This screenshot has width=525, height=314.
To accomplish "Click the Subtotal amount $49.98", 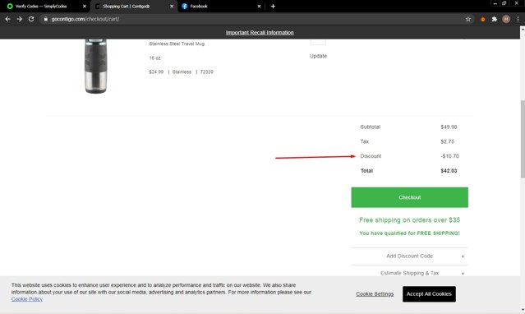I will tap(449, 127).
